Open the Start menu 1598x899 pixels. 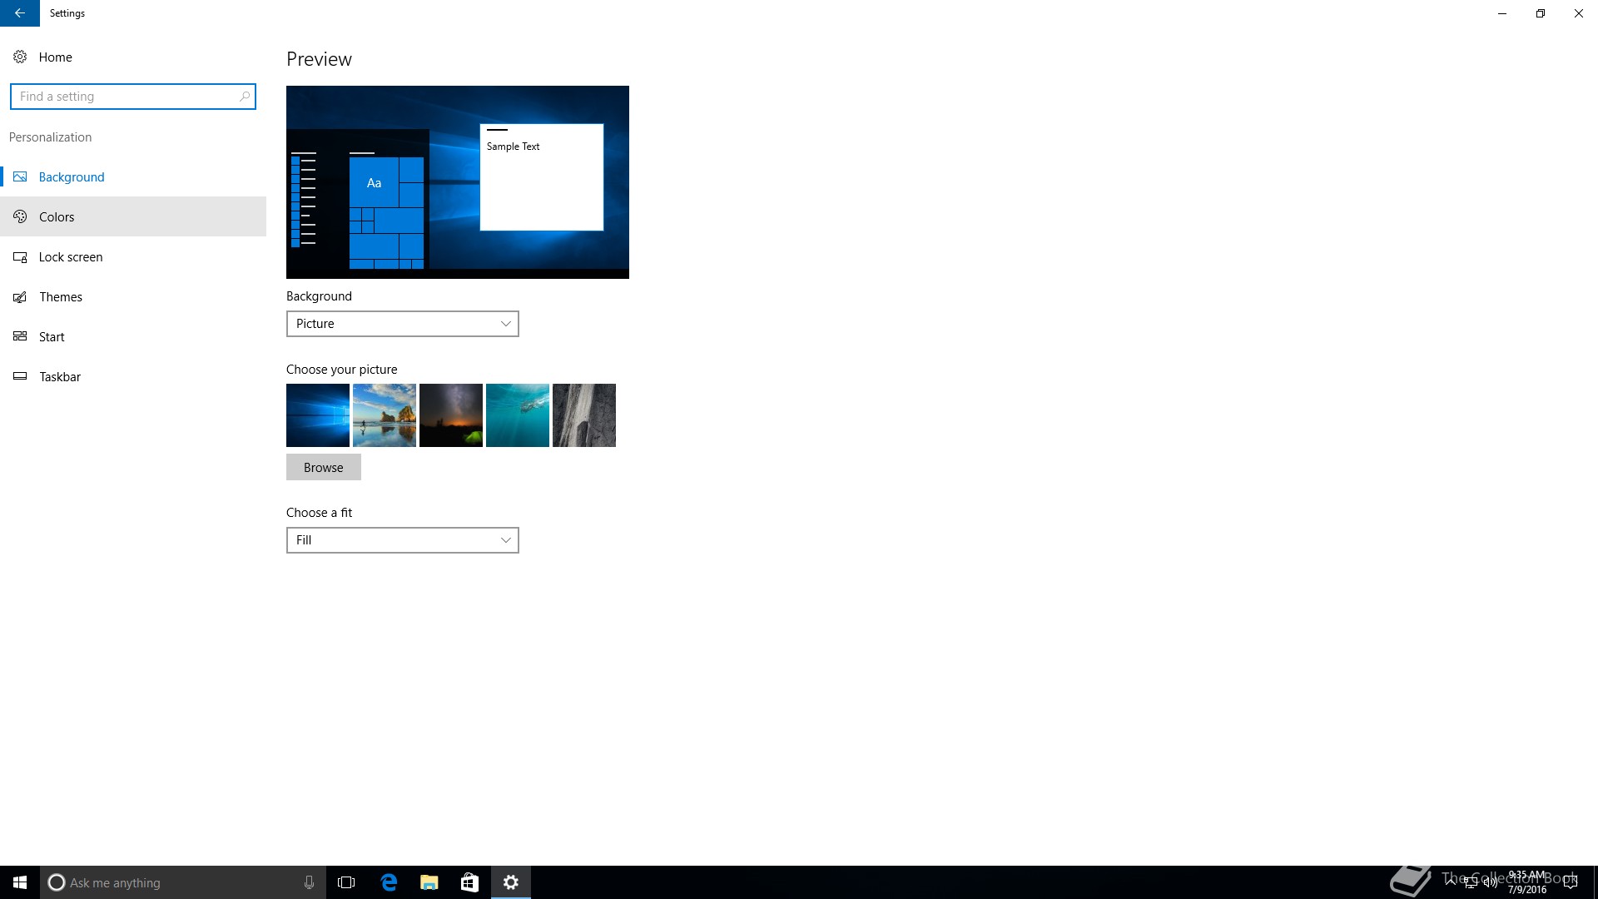(x=17, y=882)
